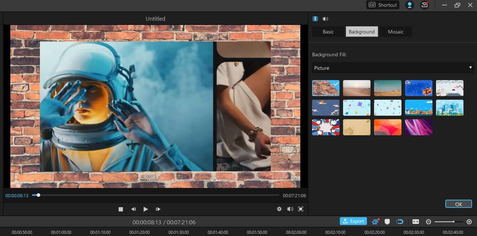477x236 pixels.
Task: Select the beach background thumbnail
Action: point(357,88)
